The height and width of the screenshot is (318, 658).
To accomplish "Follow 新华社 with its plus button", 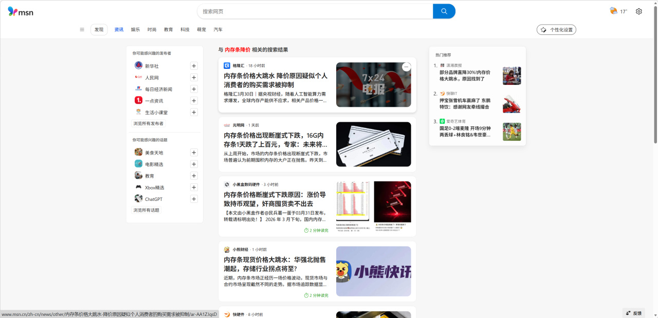I will (x=194, y=66).
